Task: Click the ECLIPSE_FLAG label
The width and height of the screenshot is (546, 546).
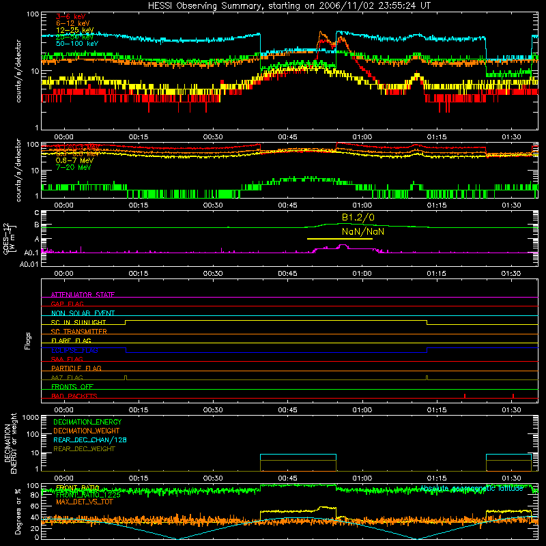Action: 74,350
